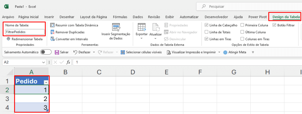This screenshot has width=302, height=114.
Task: Click the magnifier in Pesquisar box
Action: [x=203, y=6]
